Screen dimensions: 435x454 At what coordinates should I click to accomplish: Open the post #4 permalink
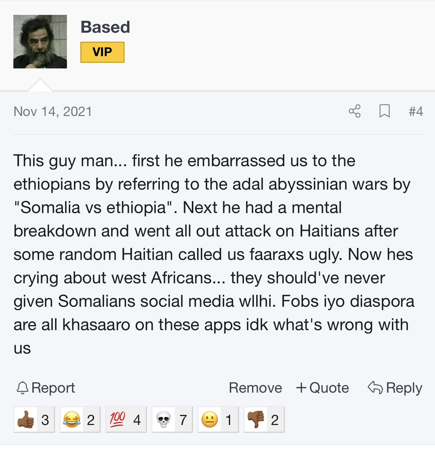tap(416, 112)
